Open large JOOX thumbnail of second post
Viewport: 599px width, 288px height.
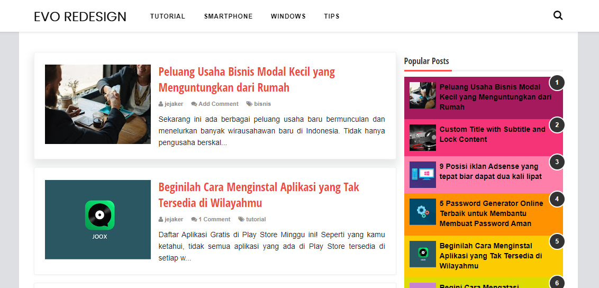(x=98, y=220)
